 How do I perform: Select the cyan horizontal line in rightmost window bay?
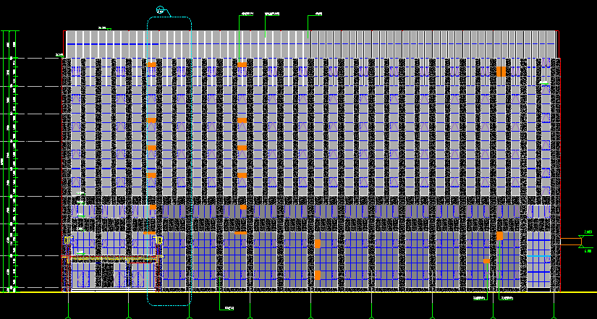tap(538, 256)
